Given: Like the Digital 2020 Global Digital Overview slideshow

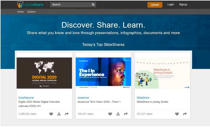Looking at the screenshot, I should [51, 114].
